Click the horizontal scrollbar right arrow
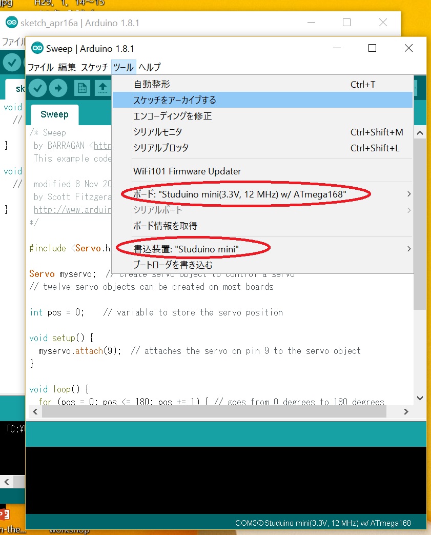 (406, 411)
